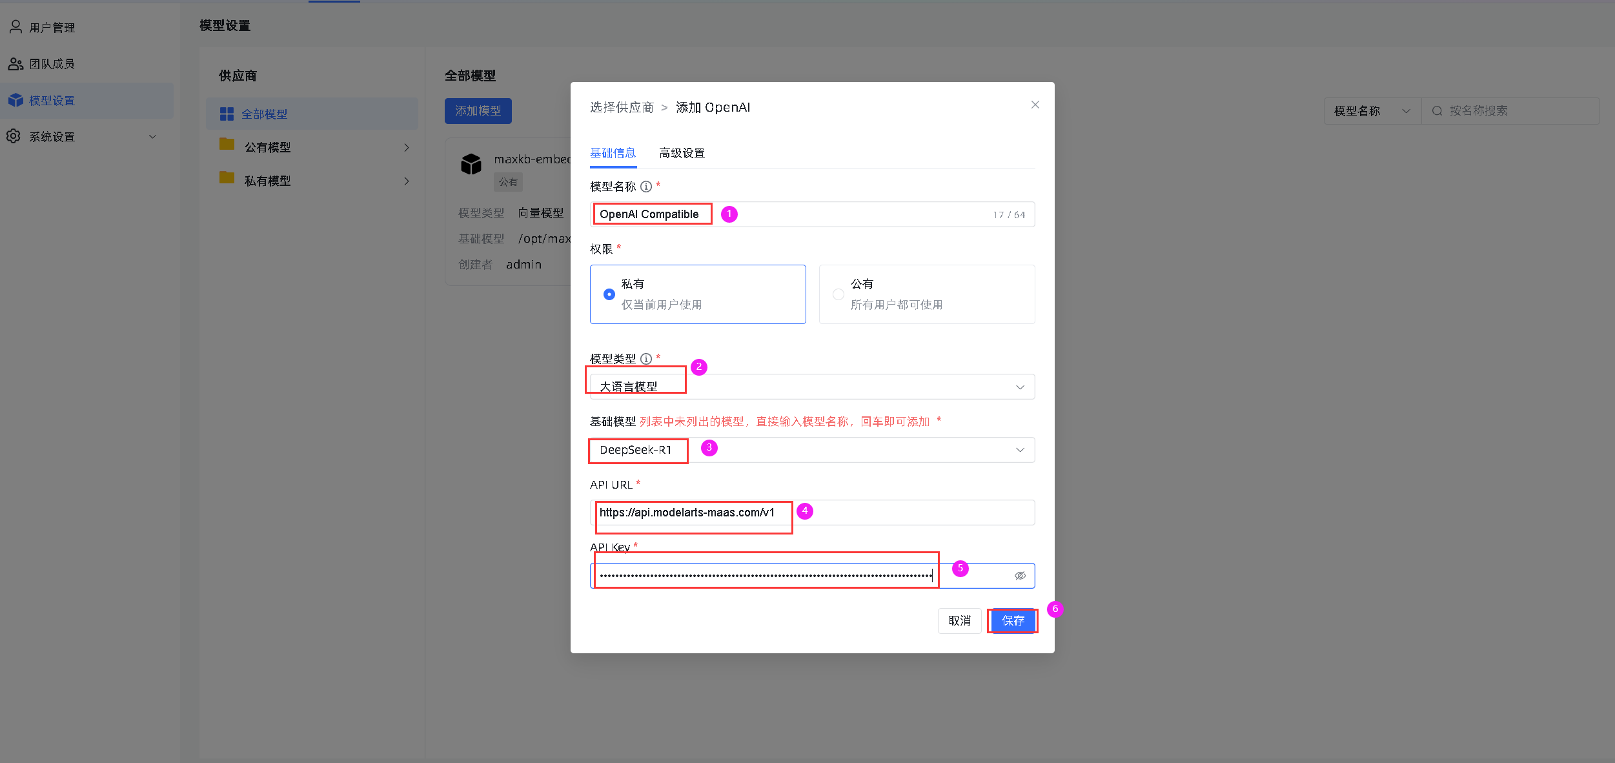
Task: Click the 私有模型 folder icon
Action: pyautogui.click(x=227, y=180)
